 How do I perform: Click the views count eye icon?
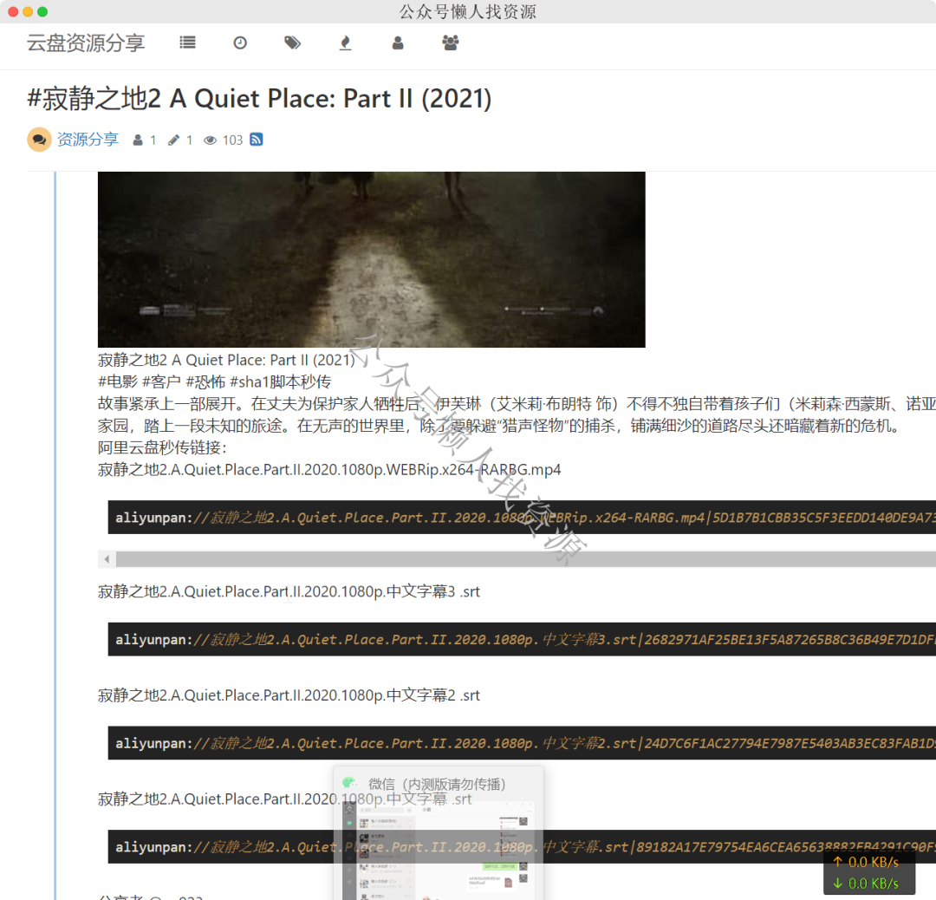click(210, 140)
